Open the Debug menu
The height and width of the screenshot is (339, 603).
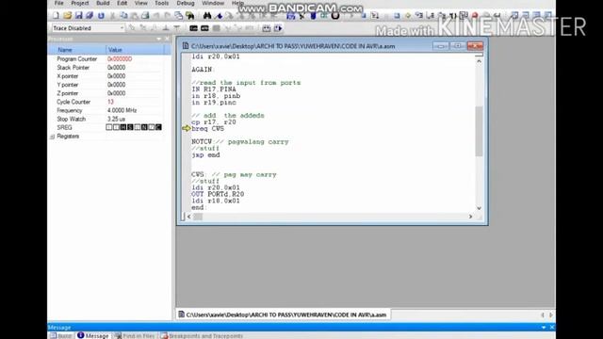(186, 3)
